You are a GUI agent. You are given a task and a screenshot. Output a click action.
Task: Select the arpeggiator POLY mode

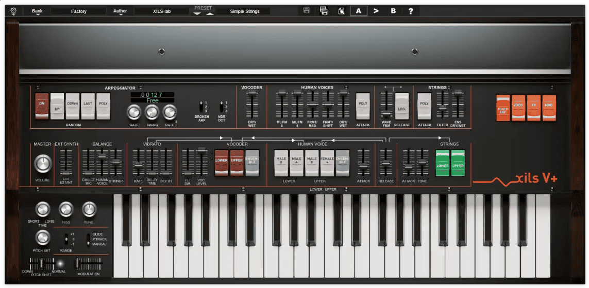pyautogui.click(x=103, y=106)
